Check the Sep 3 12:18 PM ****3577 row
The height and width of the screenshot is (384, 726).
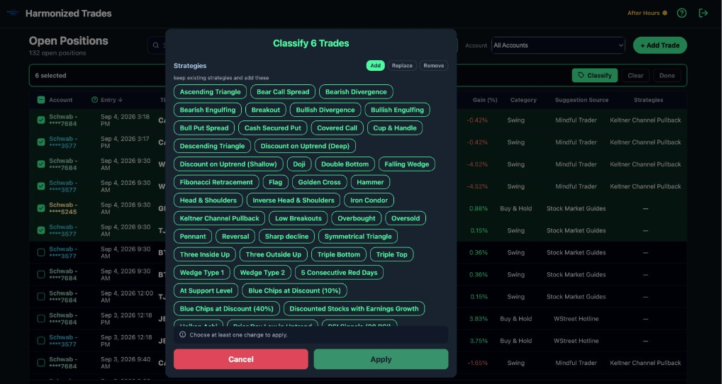point(40,341)
